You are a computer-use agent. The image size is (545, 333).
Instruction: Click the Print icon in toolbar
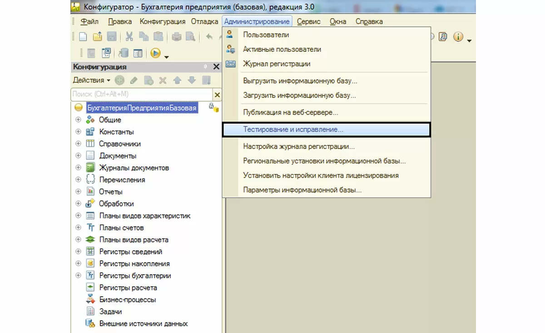pos(177,37)
